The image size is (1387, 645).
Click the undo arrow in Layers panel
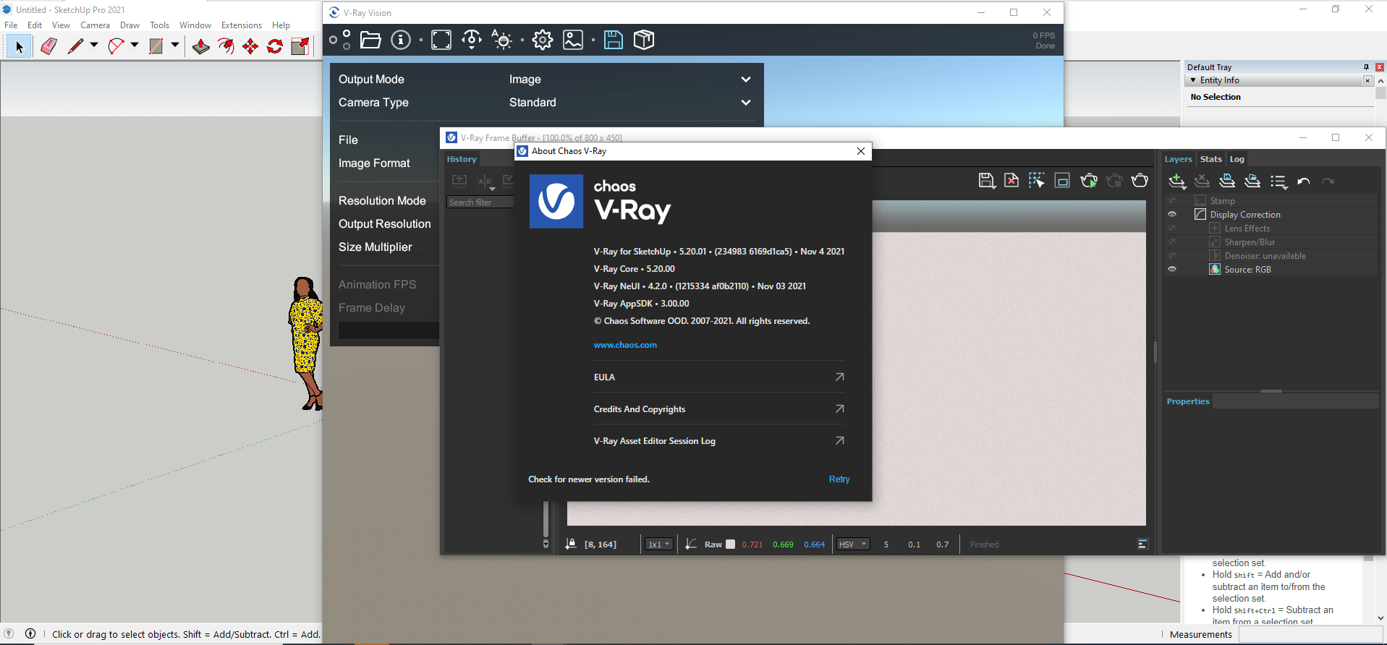(1304, 181)
